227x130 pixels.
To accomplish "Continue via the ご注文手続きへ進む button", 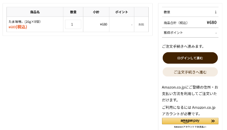I will click(x=190, y=72).
